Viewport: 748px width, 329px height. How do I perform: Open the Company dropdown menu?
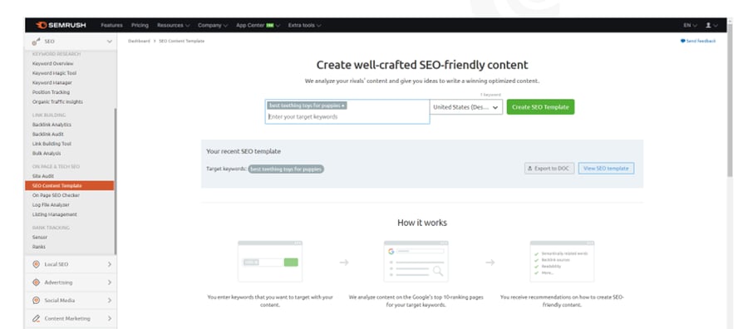click(213, 25)
